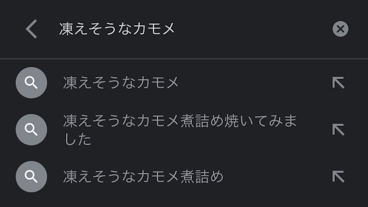This screenshot has width=368, height=207.
Task: Tap the fill-in arrow for 凍えそうなカモメ煮詰め焼いてみました
Action: click(338, 129)
